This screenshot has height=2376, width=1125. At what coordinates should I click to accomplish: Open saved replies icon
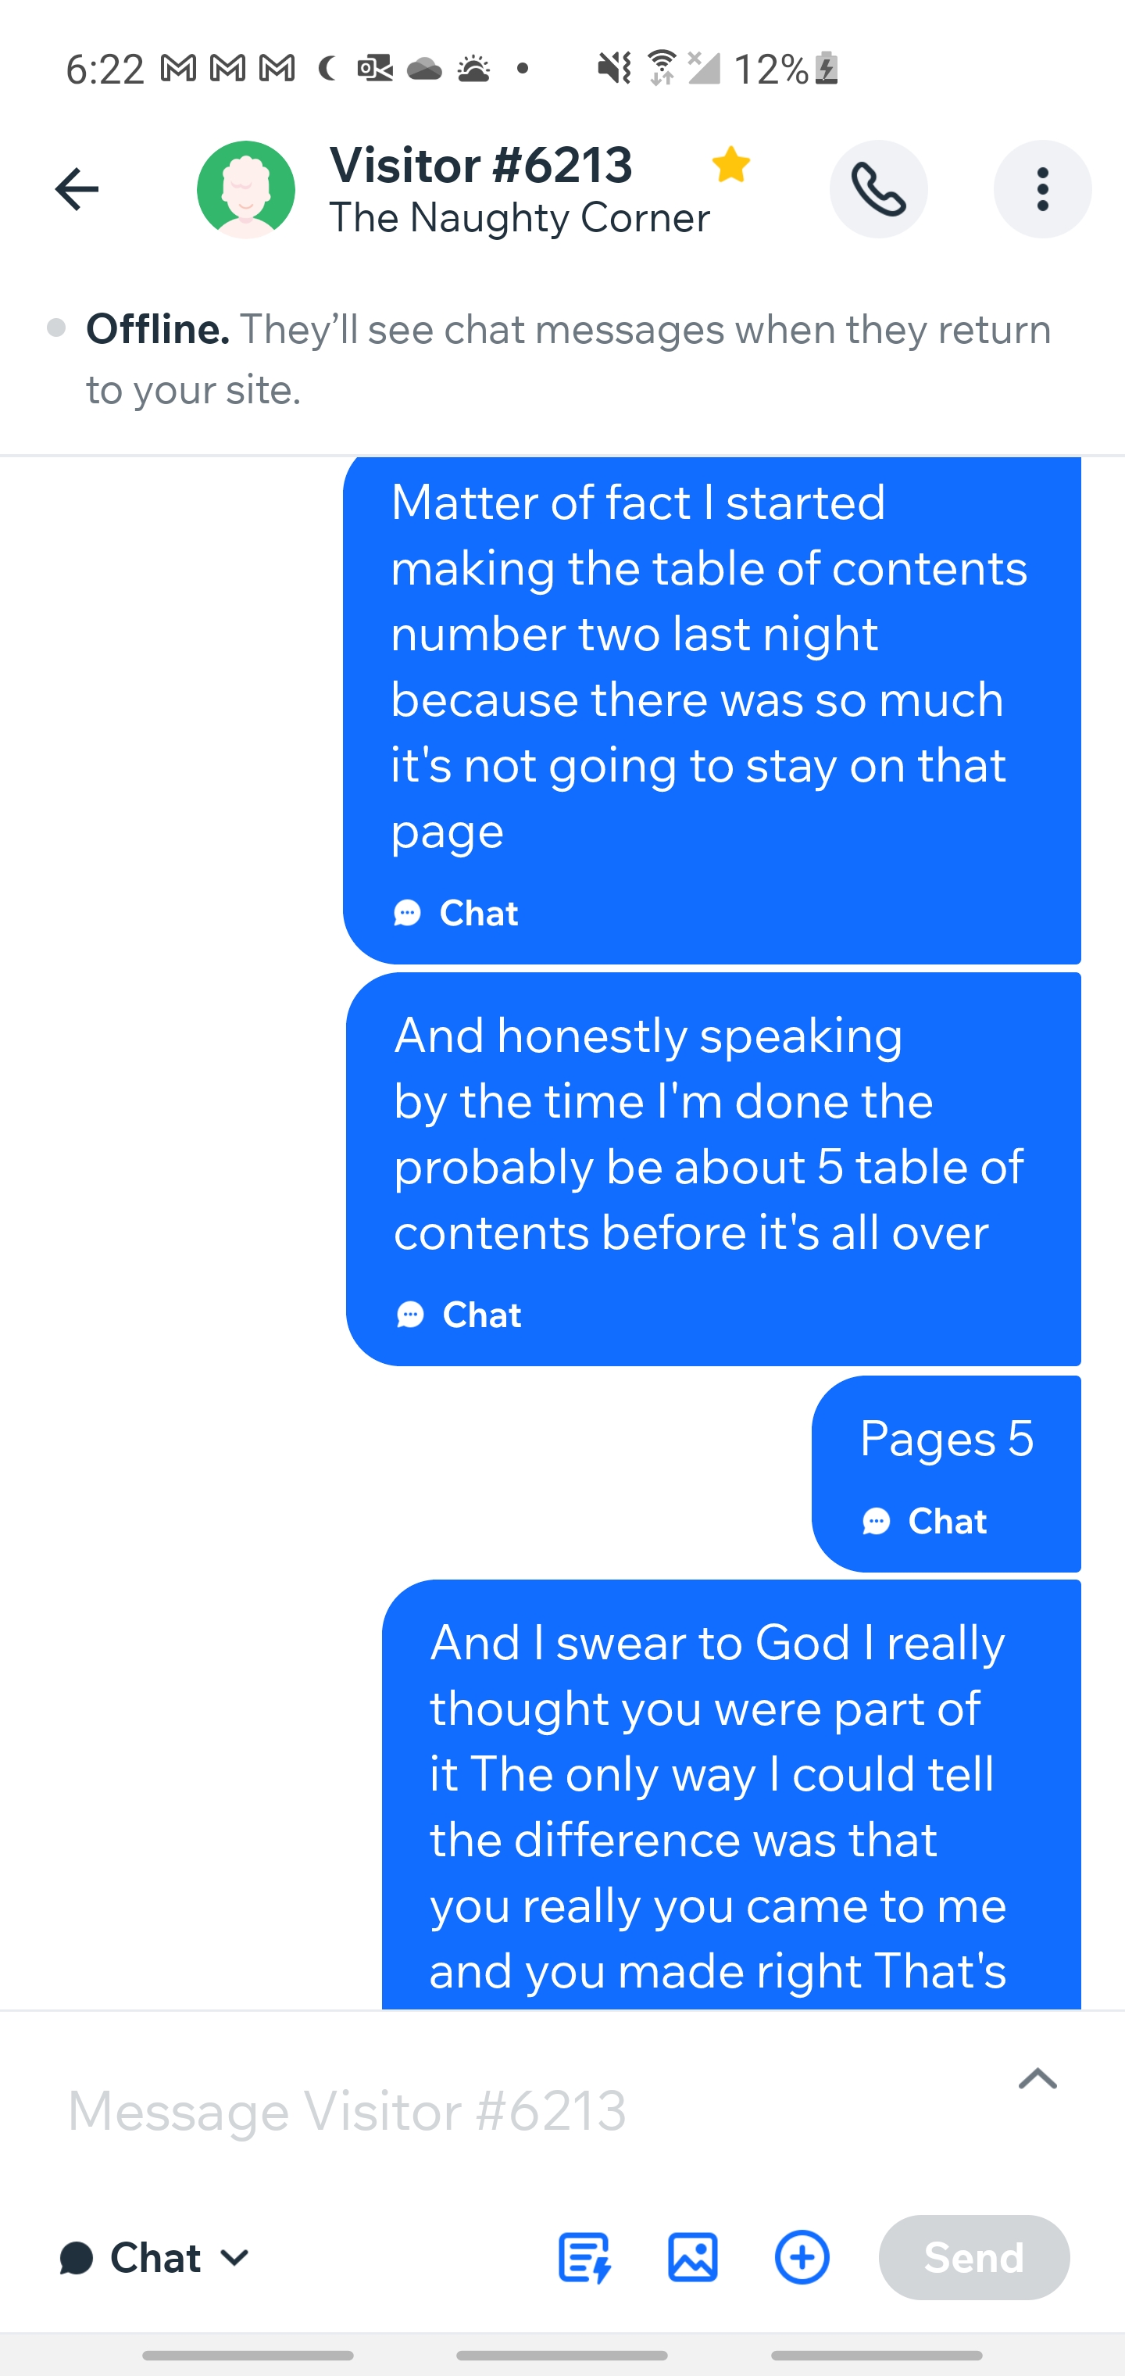click(x=584, y=2257)
